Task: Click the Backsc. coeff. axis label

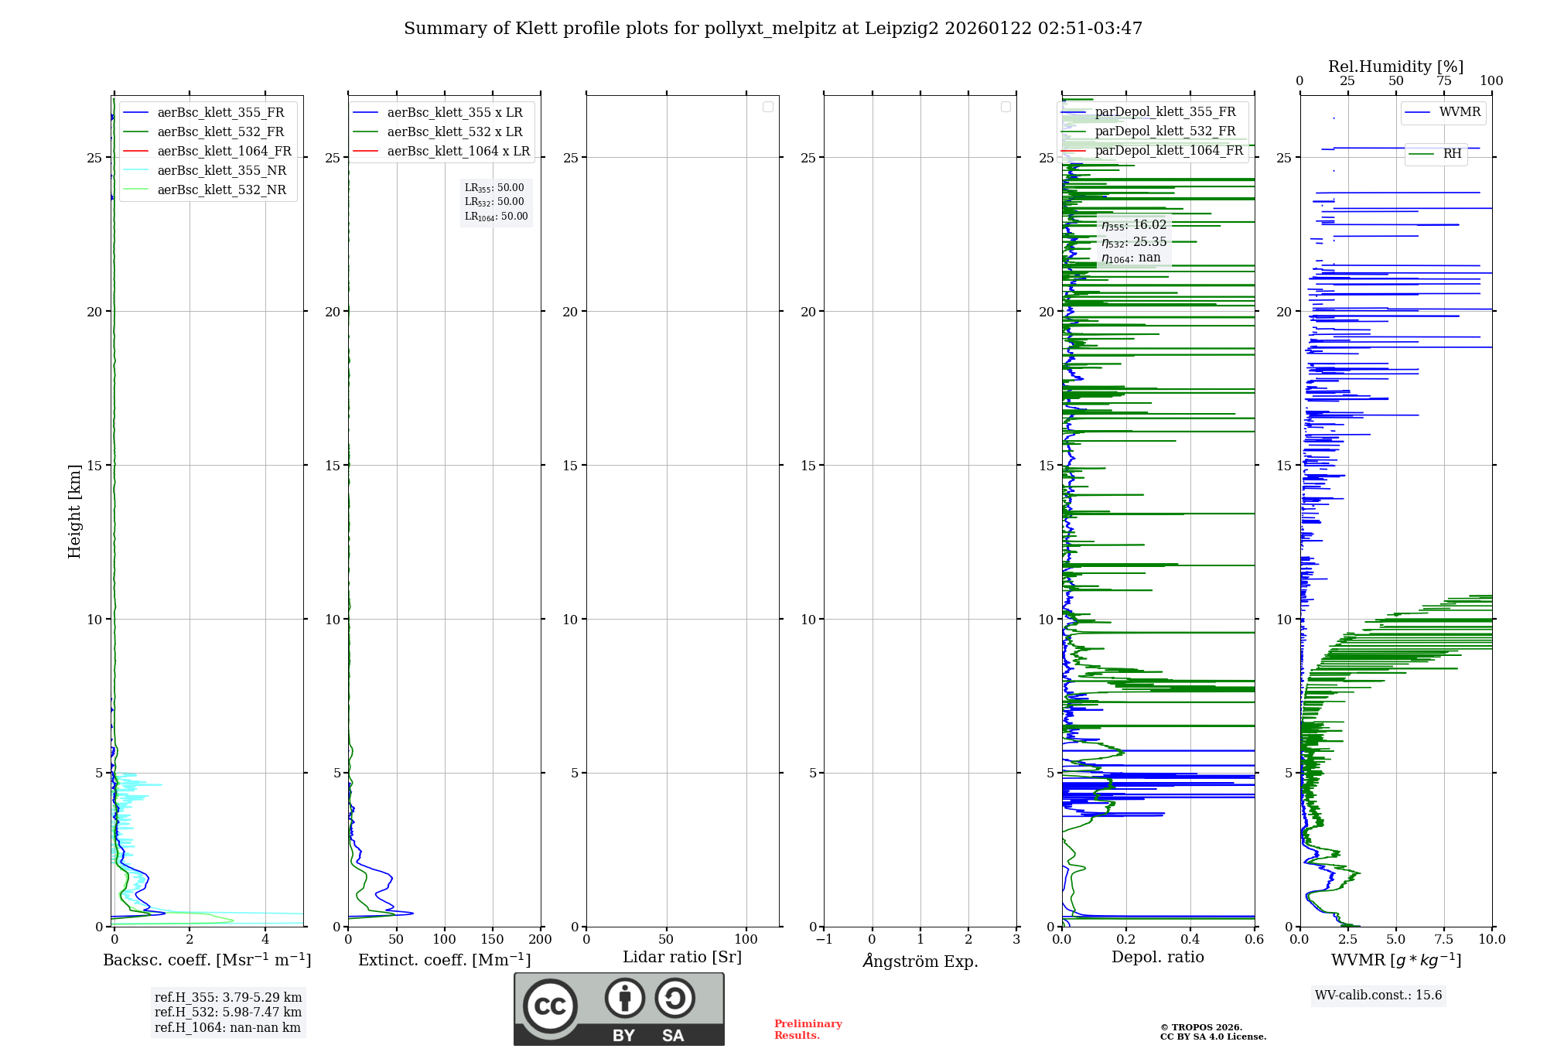Action: [x=207, y=960]
